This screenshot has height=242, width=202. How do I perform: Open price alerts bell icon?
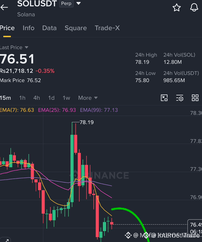coord(194,8)
